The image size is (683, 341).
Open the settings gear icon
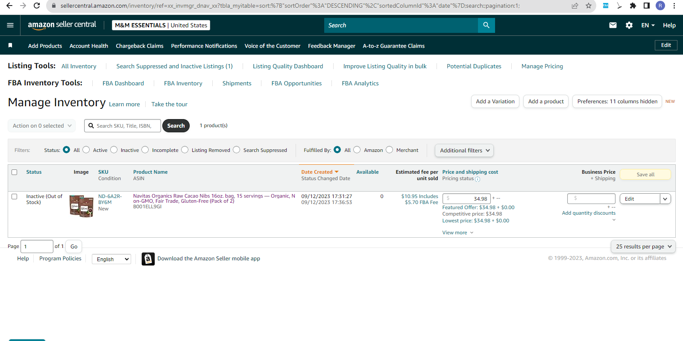tap(629, 25)
